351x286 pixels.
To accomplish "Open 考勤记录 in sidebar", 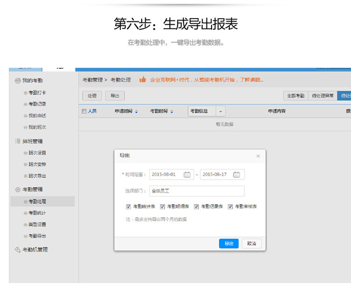I will point(37,104).
